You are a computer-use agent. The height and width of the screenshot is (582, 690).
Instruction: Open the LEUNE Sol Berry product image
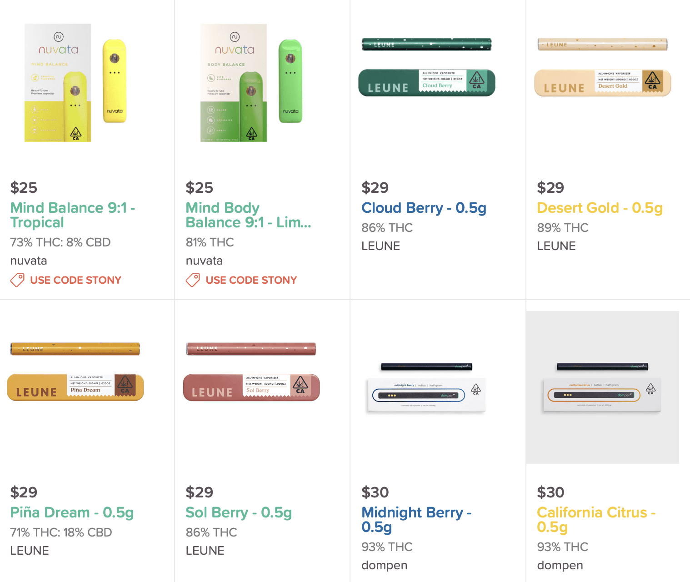click(251, 371)
